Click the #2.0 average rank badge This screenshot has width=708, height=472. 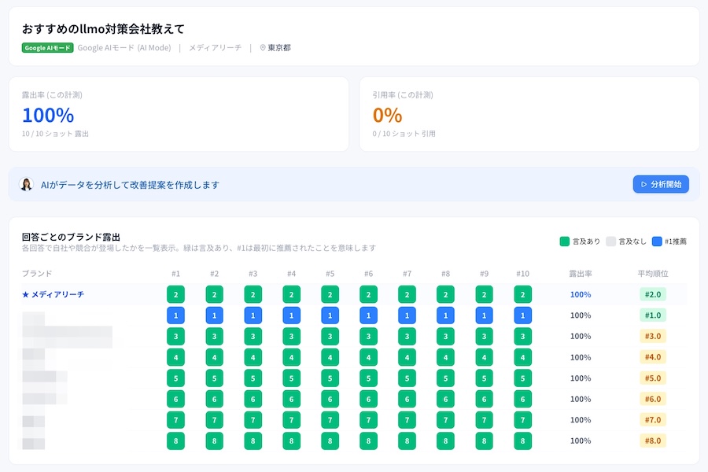pos(653,294)
